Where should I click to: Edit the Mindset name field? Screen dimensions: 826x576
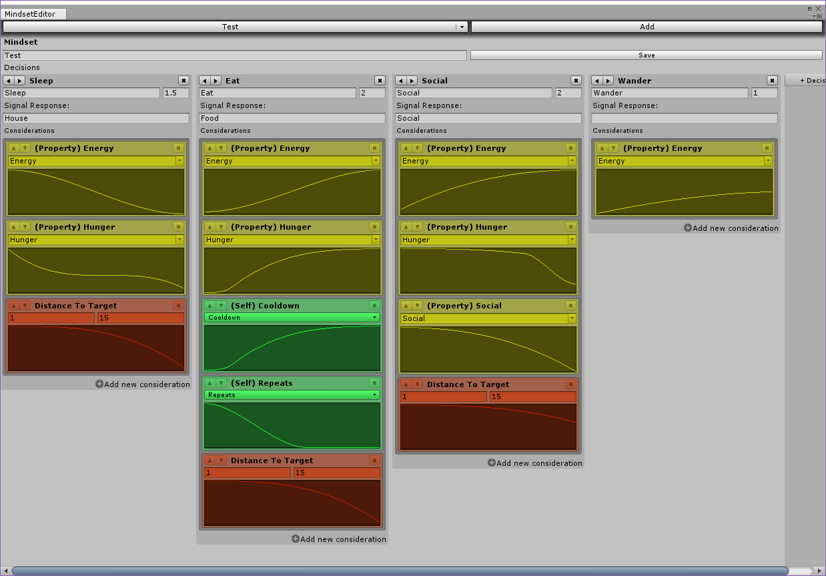coord(235,55)
